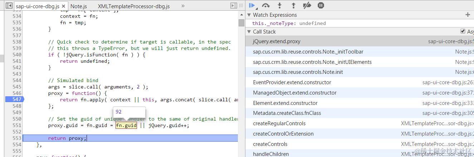Set breakpoint on line number 553

pyautogui.click(x=16, y=138)
